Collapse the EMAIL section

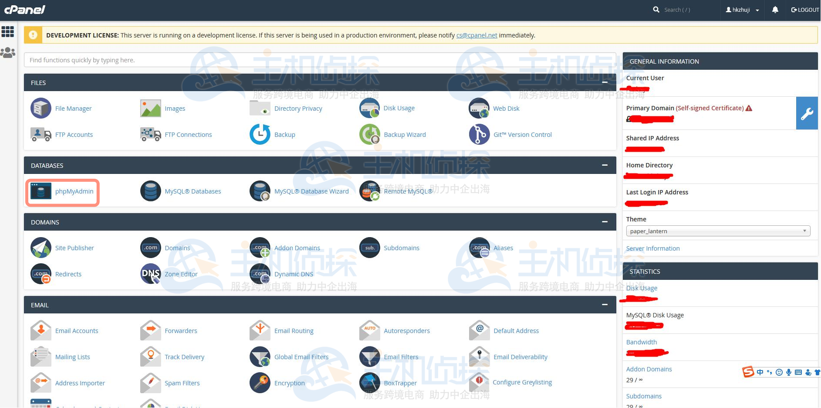[605, 305]
